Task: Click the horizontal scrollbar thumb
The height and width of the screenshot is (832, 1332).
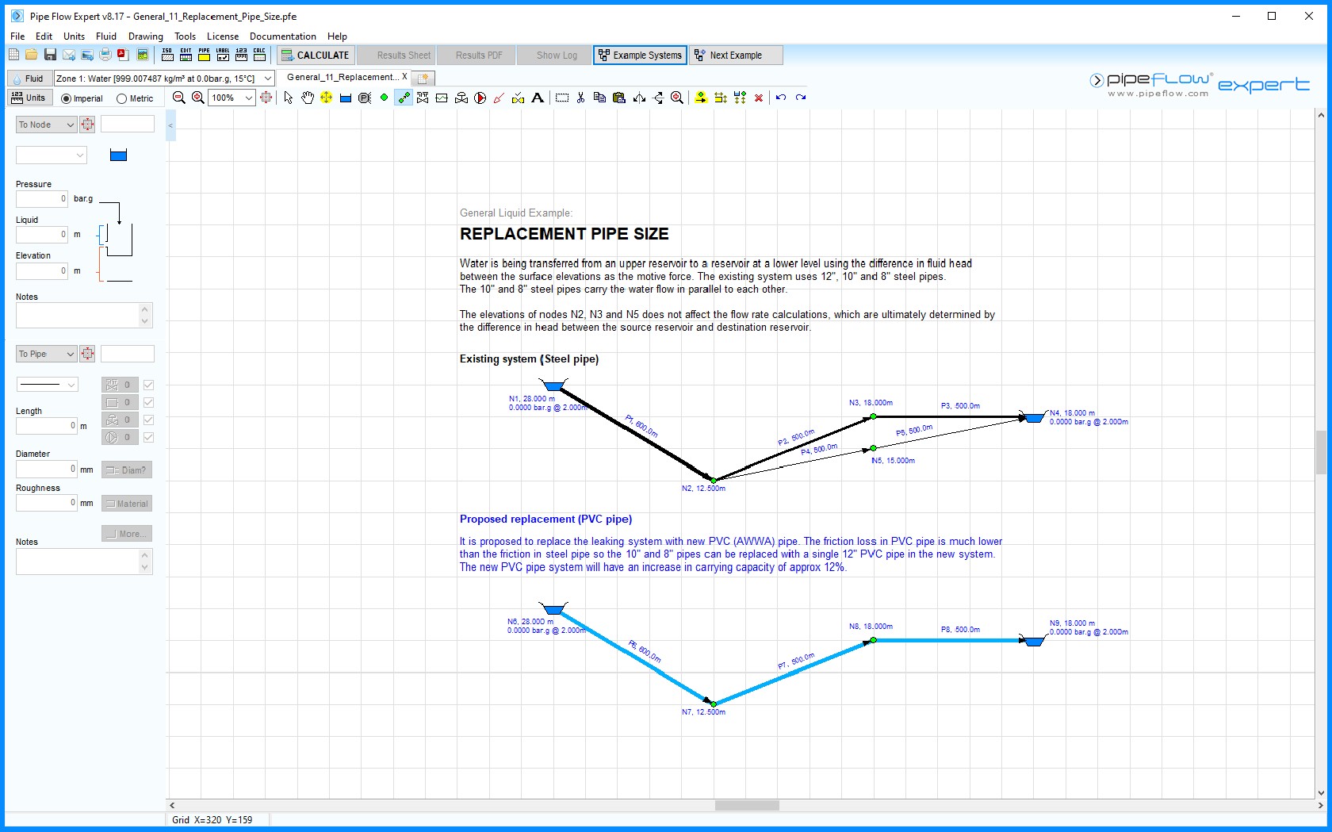Action: 747,805
